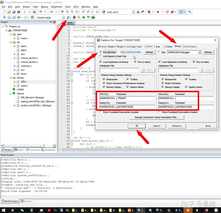
Task: Open the Windows Start button
Action: 3,210
